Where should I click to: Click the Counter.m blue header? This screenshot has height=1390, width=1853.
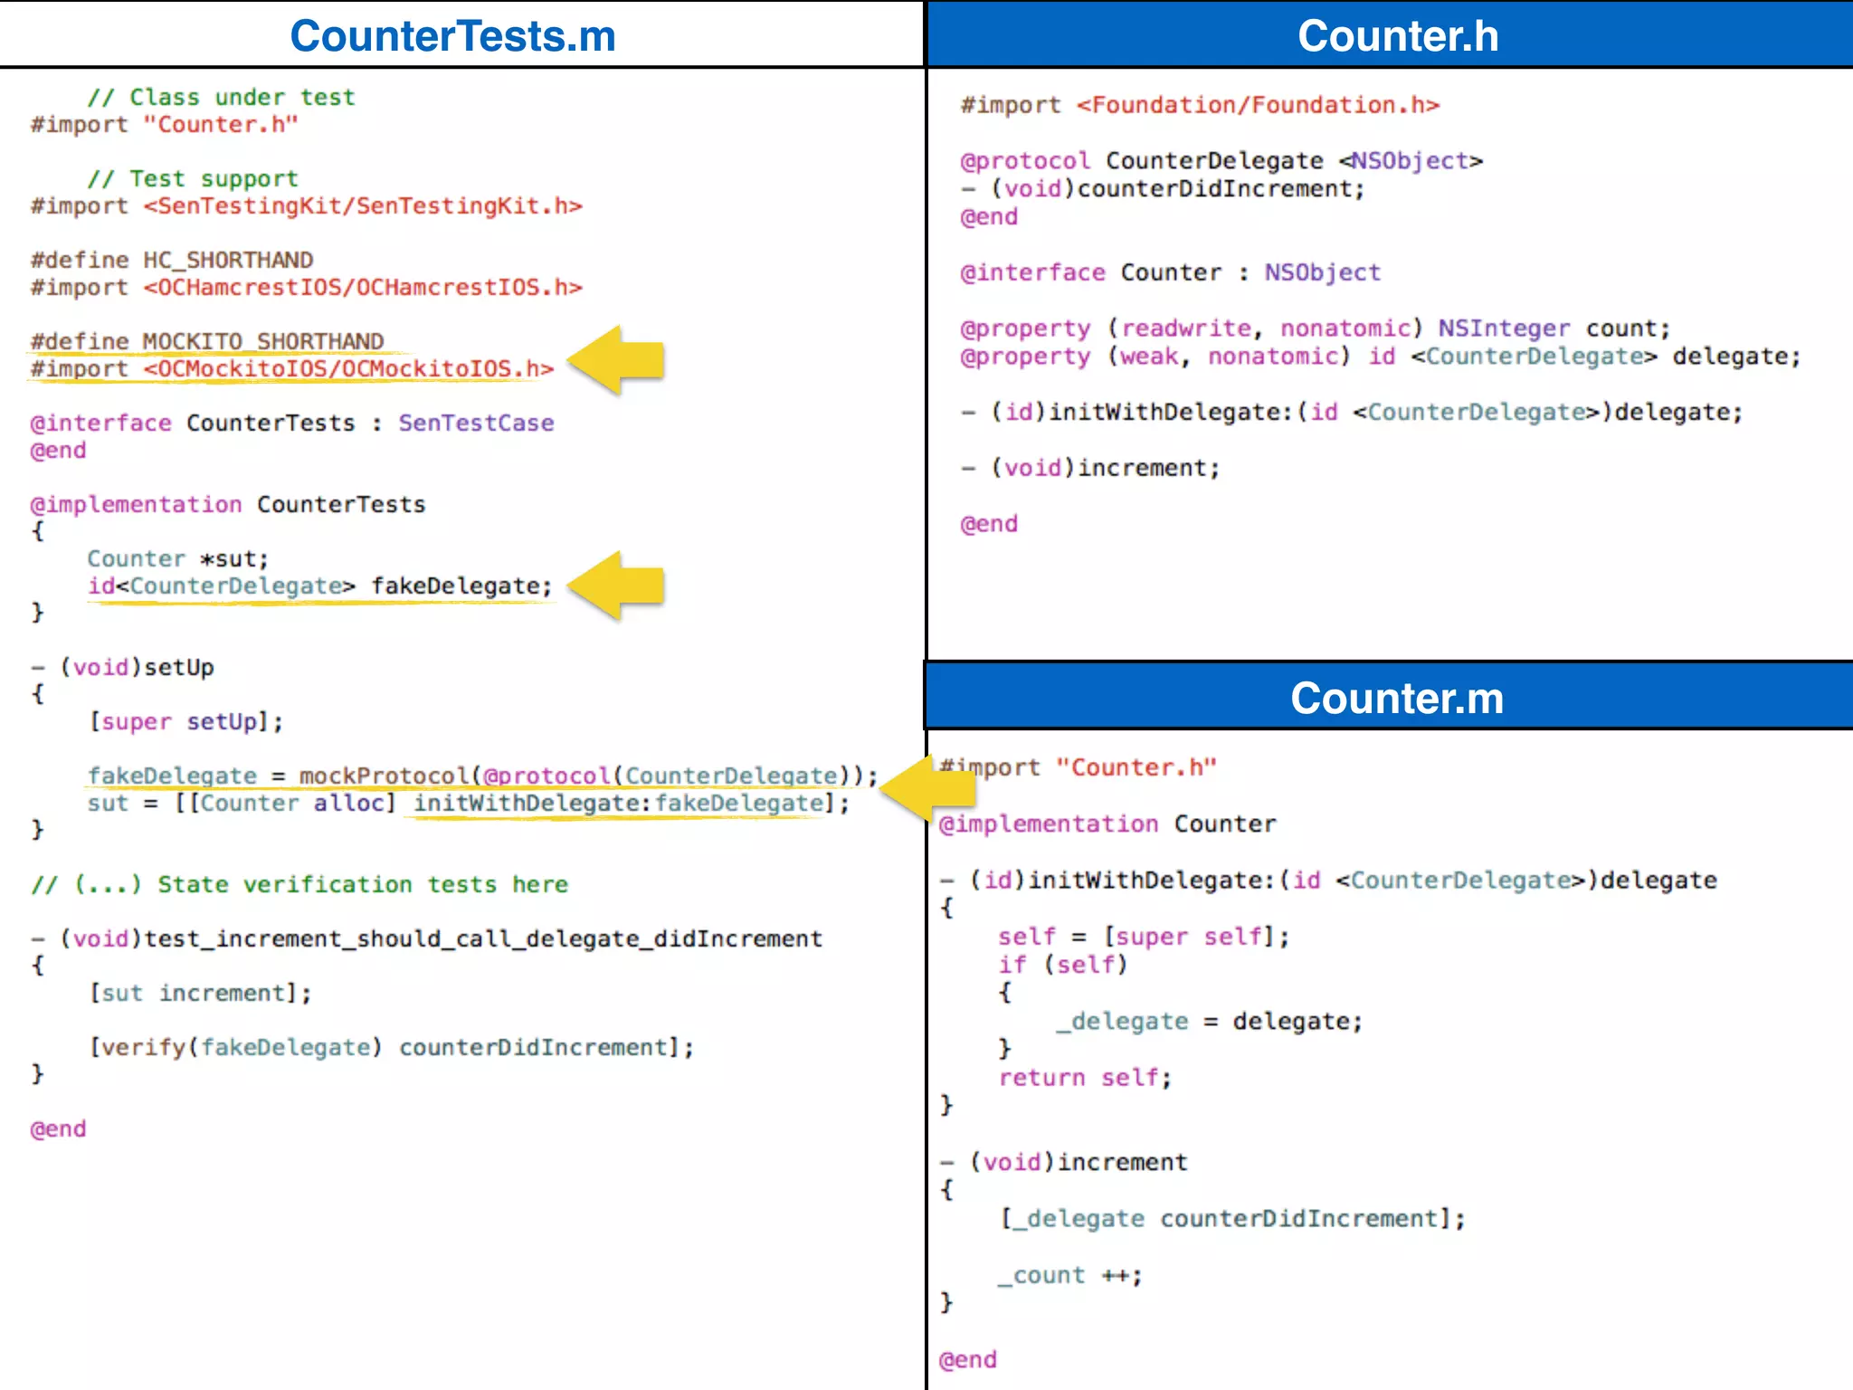tap(1397, 699)
